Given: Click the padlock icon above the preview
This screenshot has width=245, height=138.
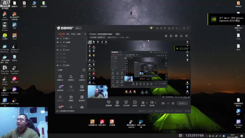Looking at the screenshot, I should pos(171,36).
